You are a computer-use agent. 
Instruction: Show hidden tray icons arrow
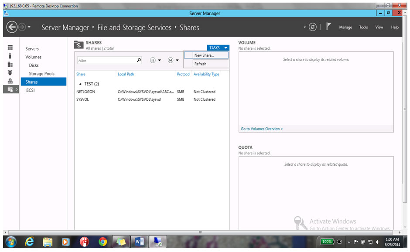349,242
